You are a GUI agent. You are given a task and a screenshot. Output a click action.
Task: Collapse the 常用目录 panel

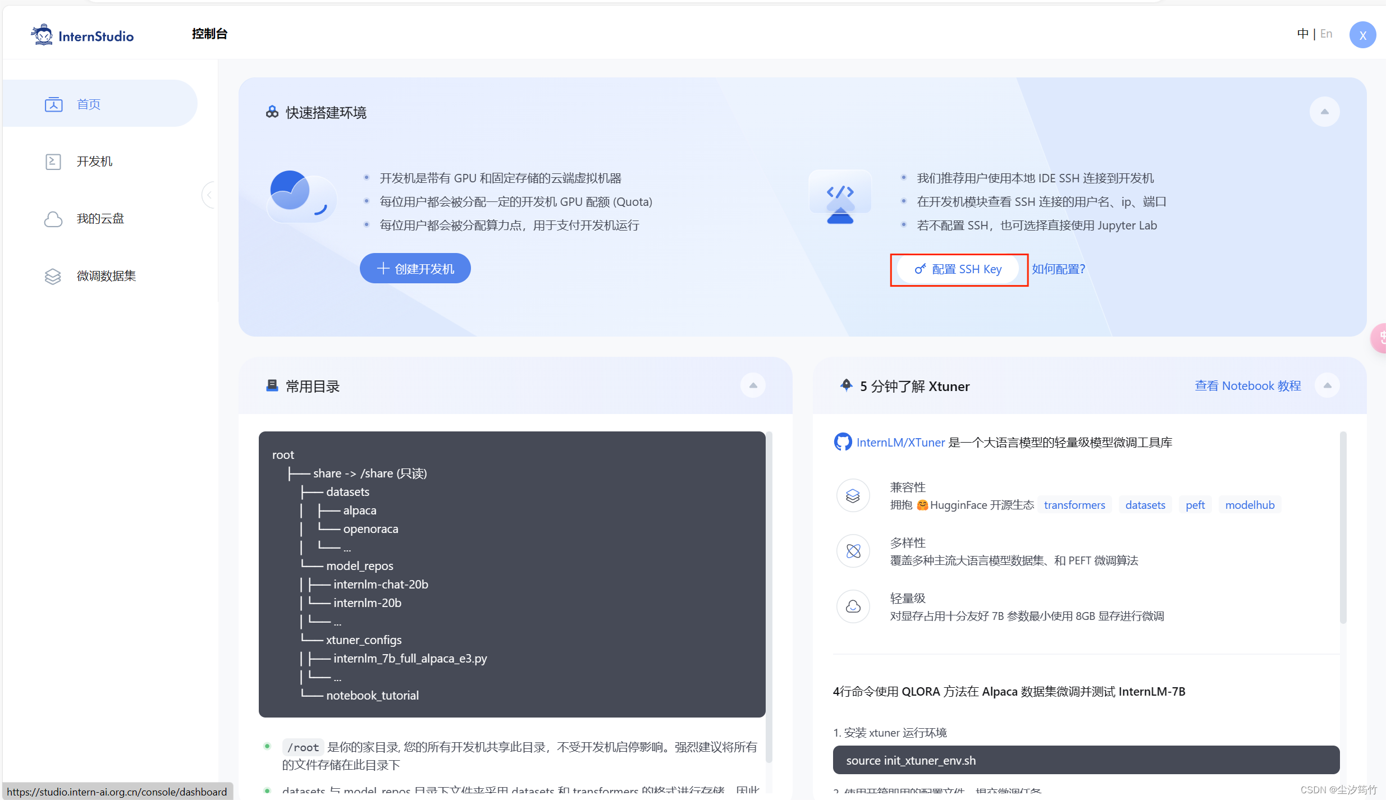[x=753, y=385]
